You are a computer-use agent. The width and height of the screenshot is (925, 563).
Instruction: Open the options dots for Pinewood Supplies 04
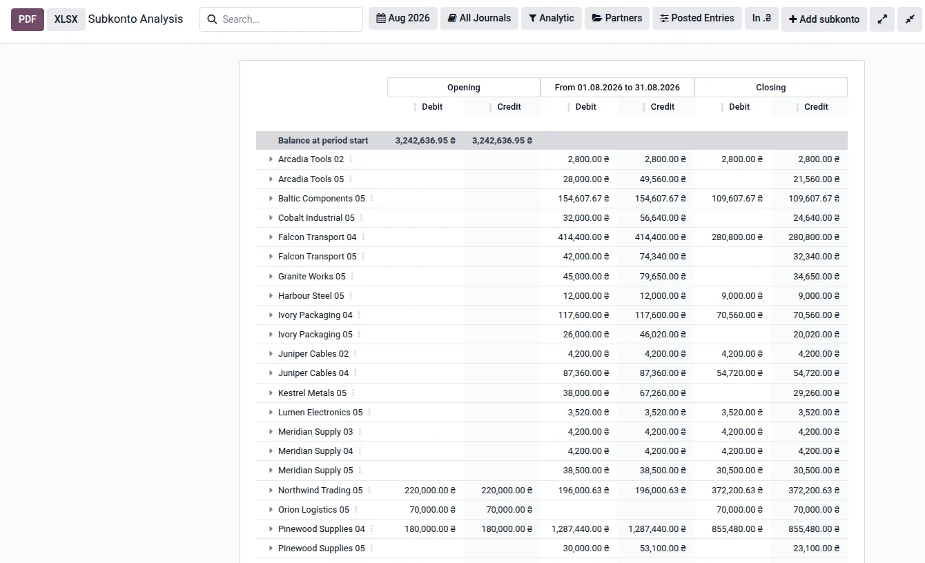(x=372, y=529)
